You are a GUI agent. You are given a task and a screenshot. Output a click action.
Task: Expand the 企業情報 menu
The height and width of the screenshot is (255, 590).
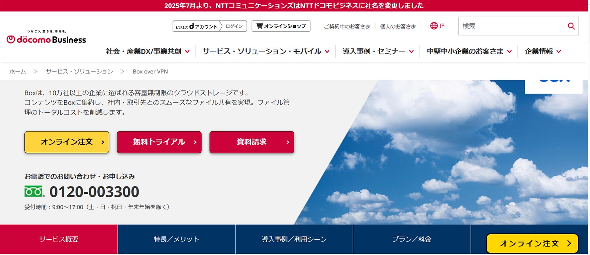click(543, 51)
